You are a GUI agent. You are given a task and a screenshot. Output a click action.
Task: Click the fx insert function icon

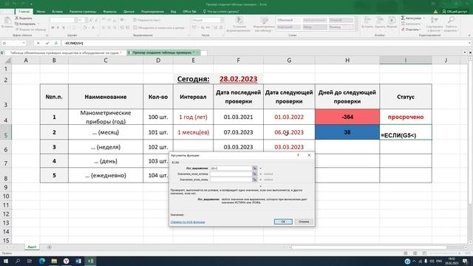(x=56, y=43)
